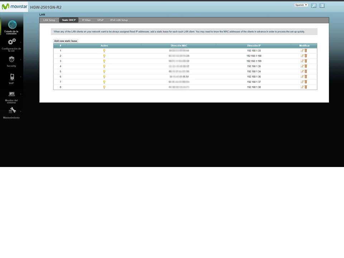
Task: Click row 5 entry showing 192.168.1.34
Action: [254, 71]
